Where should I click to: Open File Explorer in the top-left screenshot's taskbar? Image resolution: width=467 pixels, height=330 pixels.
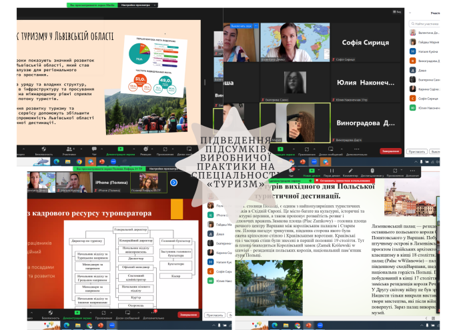[x=67, y=161]
